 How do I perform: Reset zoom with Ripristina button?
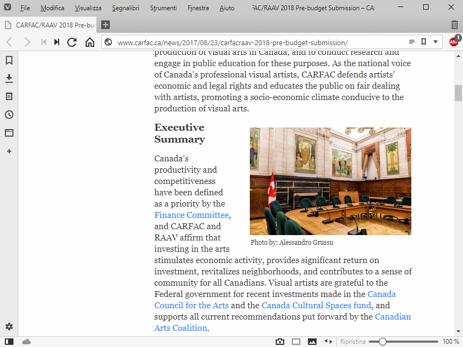pos(353,342)
